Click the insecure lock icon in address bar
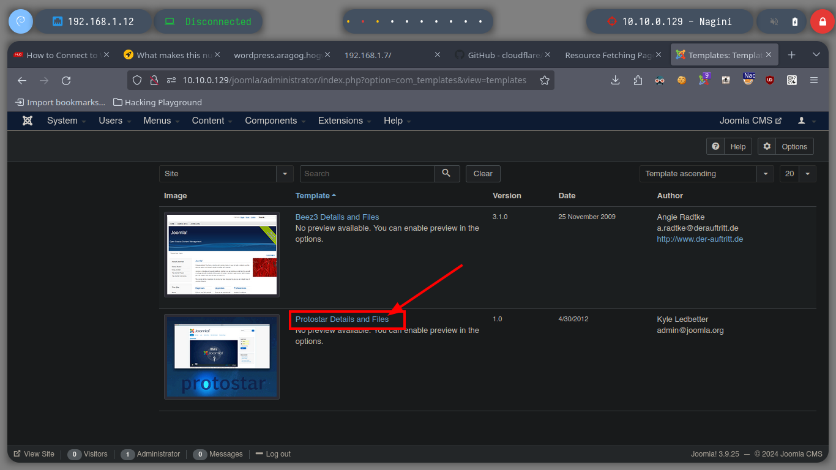Image resolution: width=836 pixels, height=470 pixels. click(154, 80)
